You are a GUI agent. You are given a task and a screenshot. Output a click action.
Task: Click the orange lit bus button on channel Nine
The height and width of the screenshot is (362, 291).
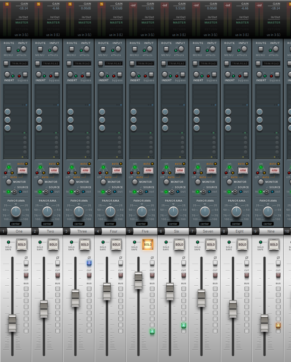[x=278, y=325]
